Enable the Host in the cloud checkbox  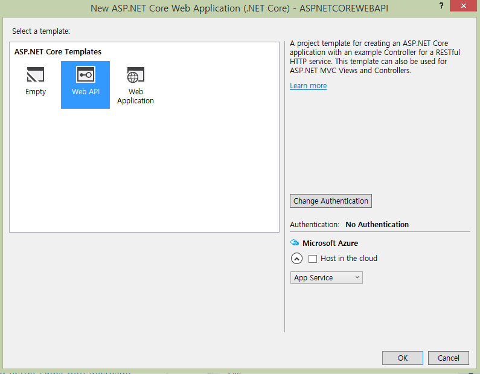[x=313, y=259]
